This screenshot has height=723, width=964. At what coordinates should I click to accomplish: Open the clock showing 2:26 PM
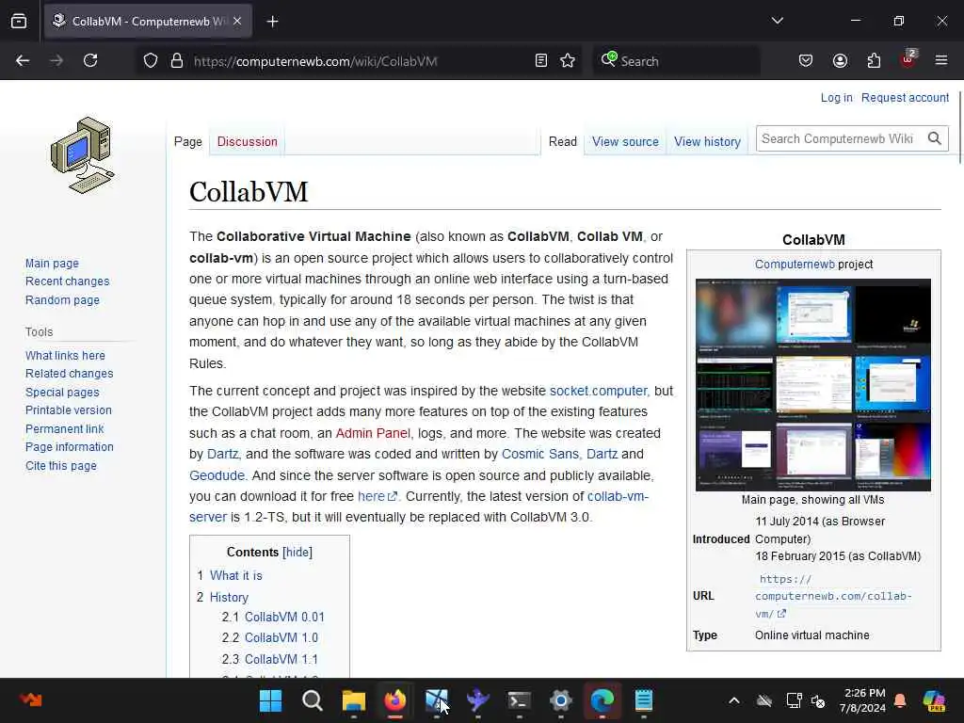[863, 700]
